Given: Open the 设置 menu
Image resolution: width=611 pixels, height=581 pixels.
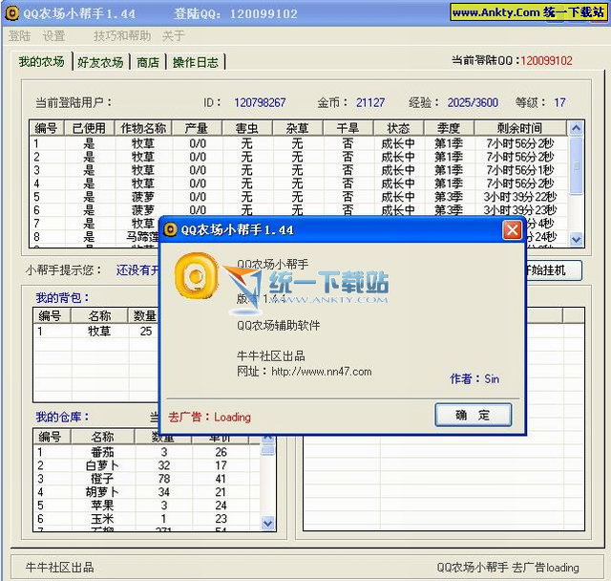Looking at the screenshot, I should pyautogui.click(x=53, y=36).
